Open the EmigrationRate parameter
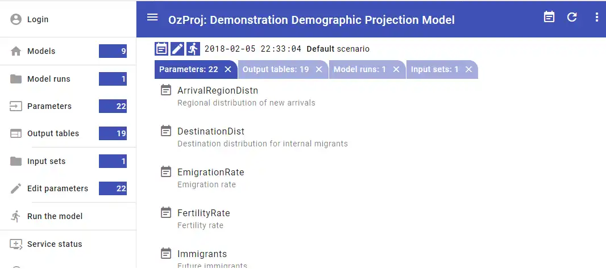This screenshot has height=269, width=606. click(x=210, y=172)
